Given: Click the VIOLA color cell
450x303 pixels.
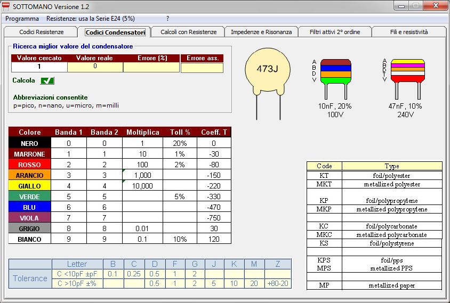Looking at the screenshot, I should pos(30,218).
